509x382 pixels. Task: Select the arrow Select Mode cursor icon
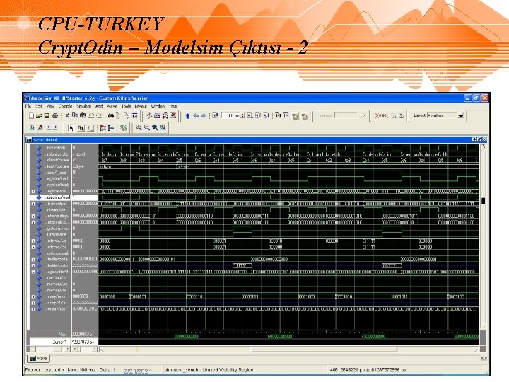pos(71,128)
